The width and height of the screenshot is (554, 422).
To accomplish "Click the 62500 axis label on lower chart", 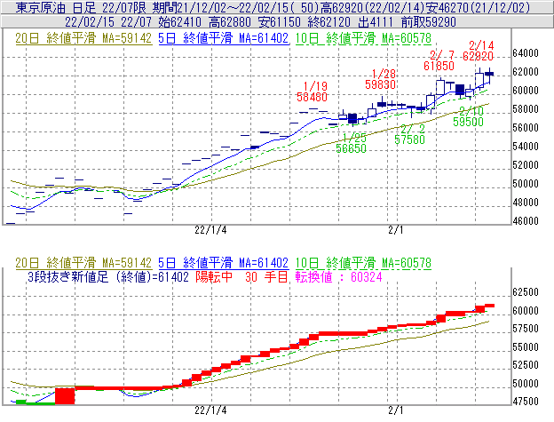I will (526, 292).
